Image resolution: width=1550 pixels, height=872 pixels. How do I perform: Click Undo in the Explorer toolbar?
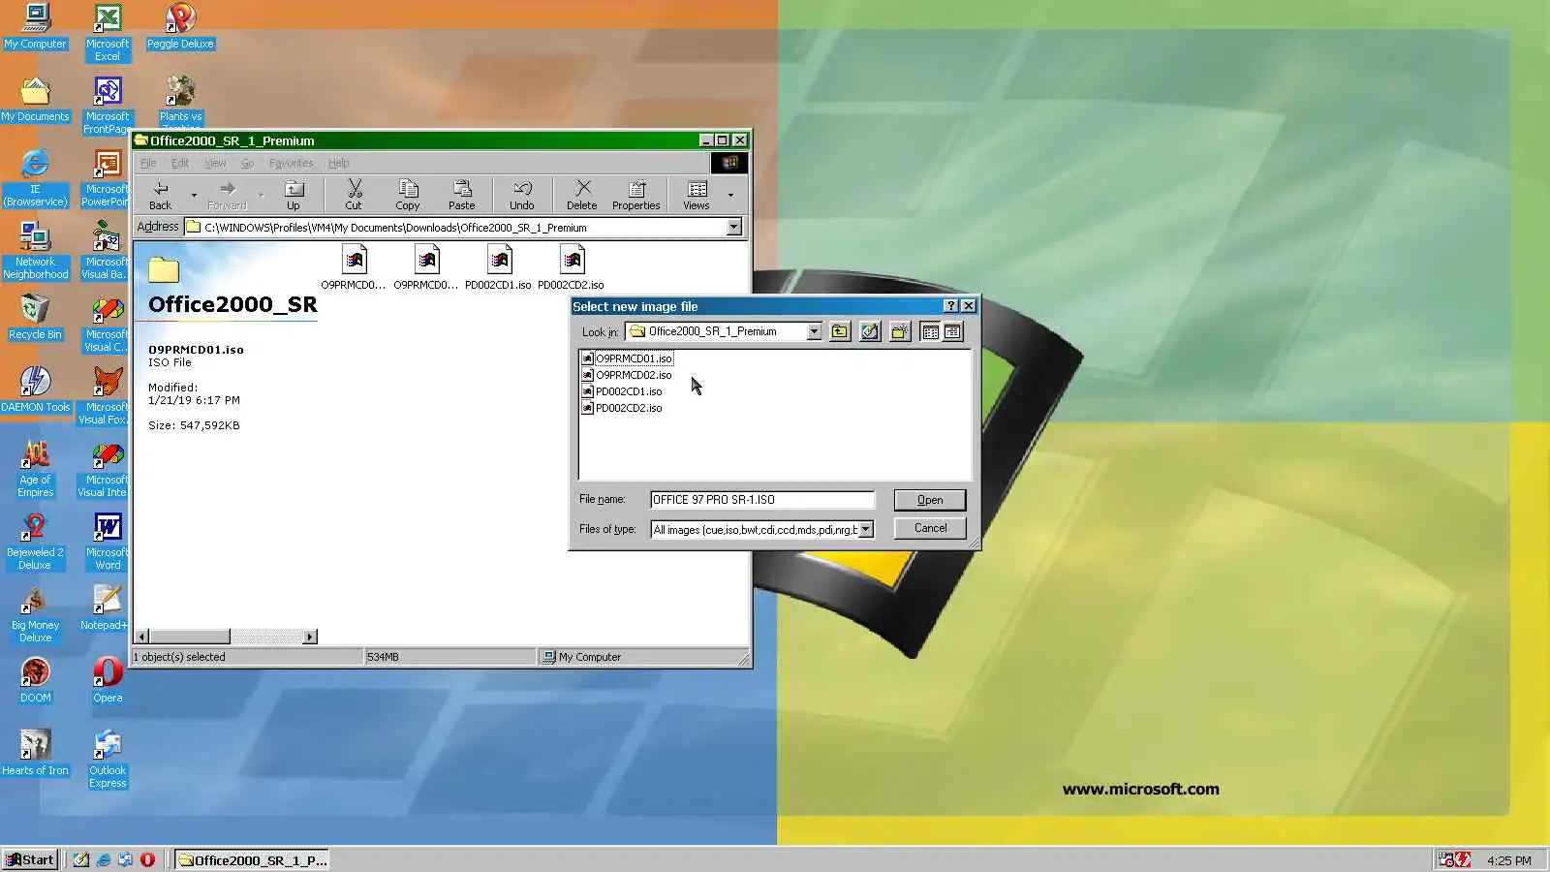tap(522, 195)
